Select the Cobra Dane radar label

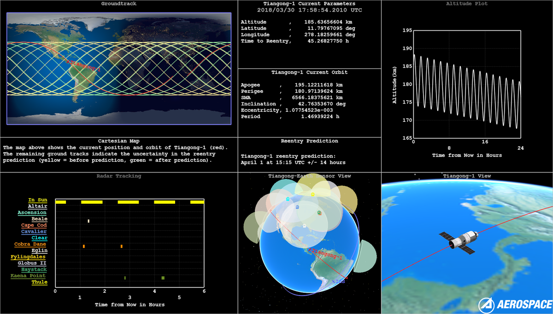pyautogui.click(x=30, y=244)
